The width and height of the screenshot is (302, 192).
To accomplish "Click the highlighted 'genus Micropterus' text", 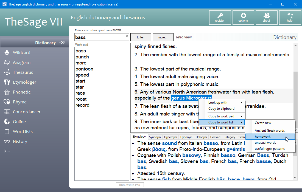I will pos(191,98).
